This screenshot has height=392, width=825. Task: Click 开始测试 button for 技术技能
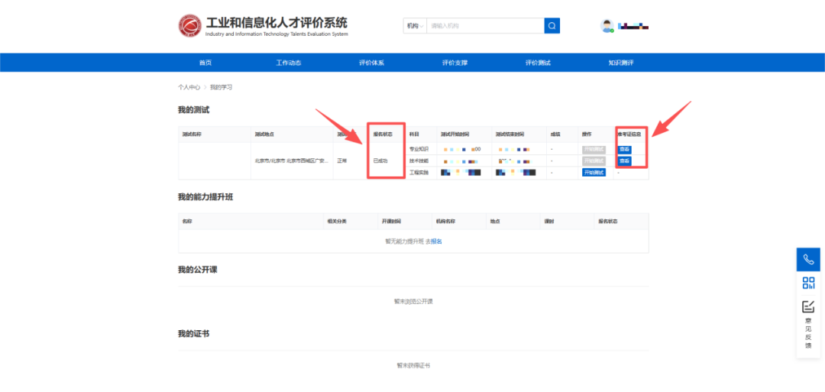coord(594,161)
